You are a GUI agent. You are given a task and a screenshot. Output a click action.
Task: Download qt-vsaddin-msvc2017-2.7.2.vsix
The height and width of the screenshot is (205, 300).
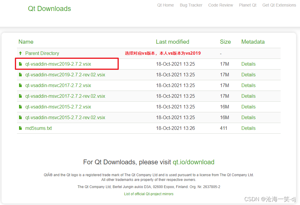(58, 85)
